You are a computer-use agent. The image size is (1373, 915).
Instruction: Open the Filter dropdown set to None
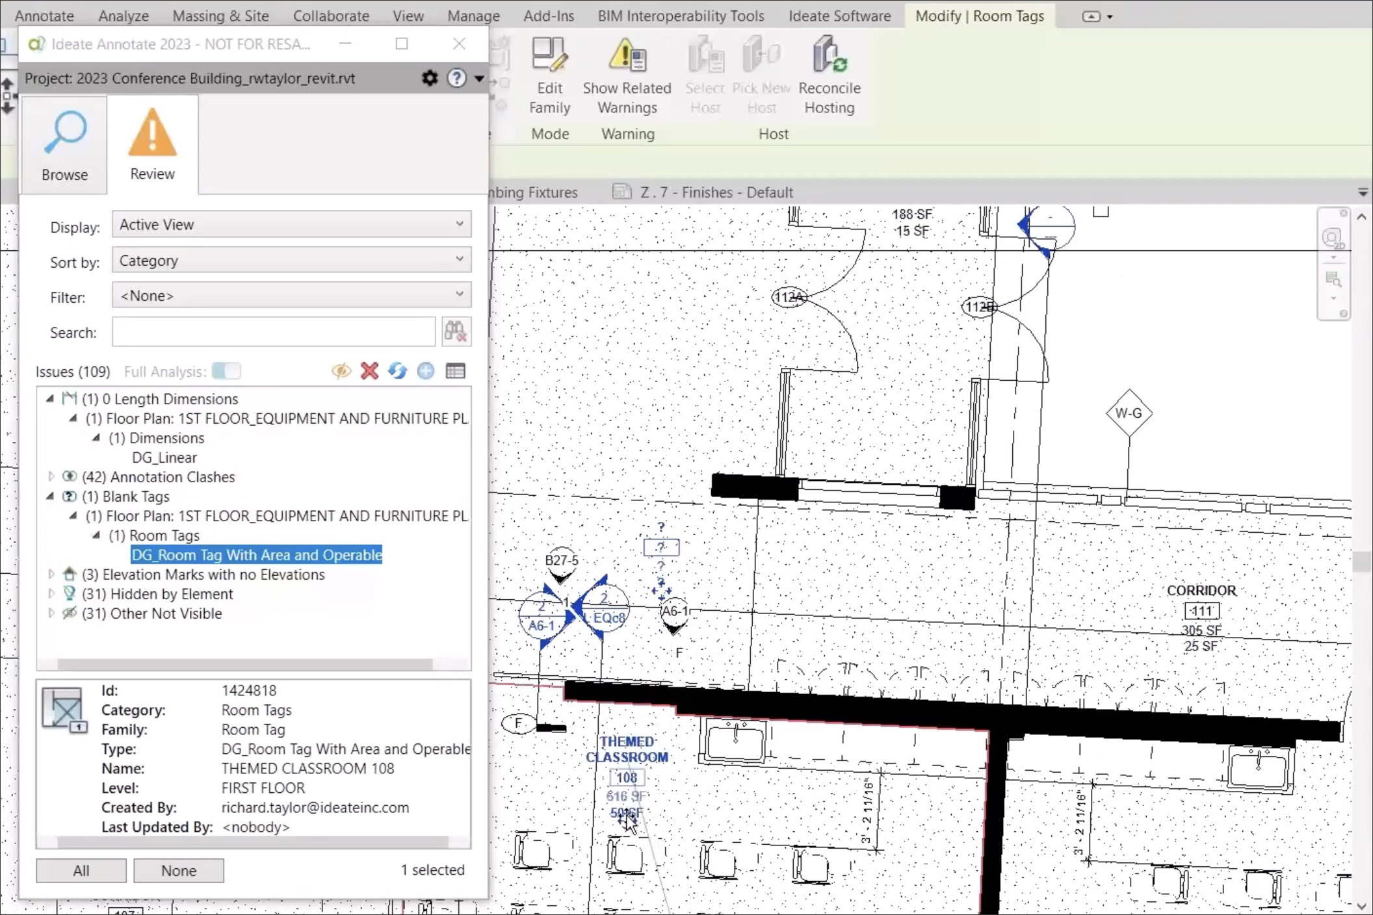point(291,296)
